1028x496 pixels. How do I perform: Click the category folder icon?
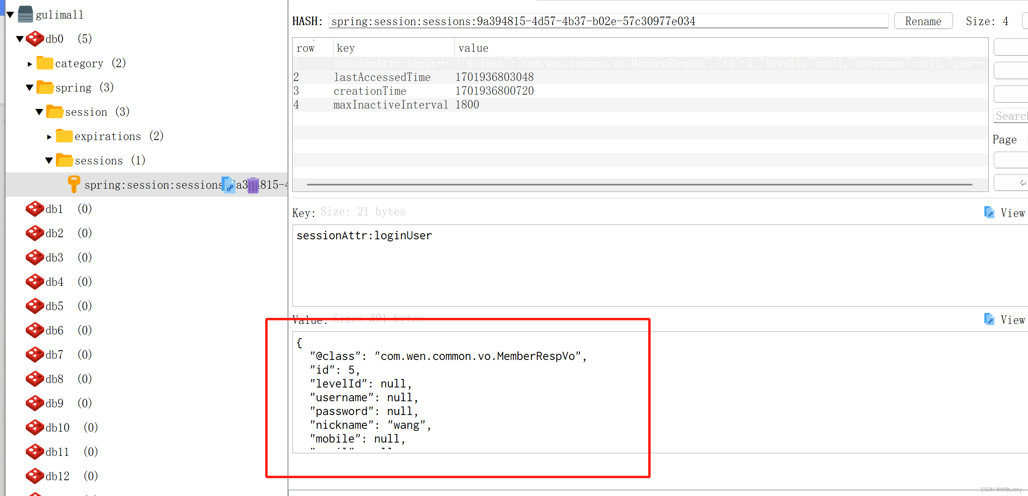click(45, 63)
